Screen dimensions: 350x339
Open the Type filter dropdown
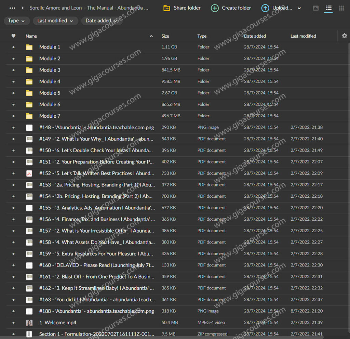coord(16,21)
